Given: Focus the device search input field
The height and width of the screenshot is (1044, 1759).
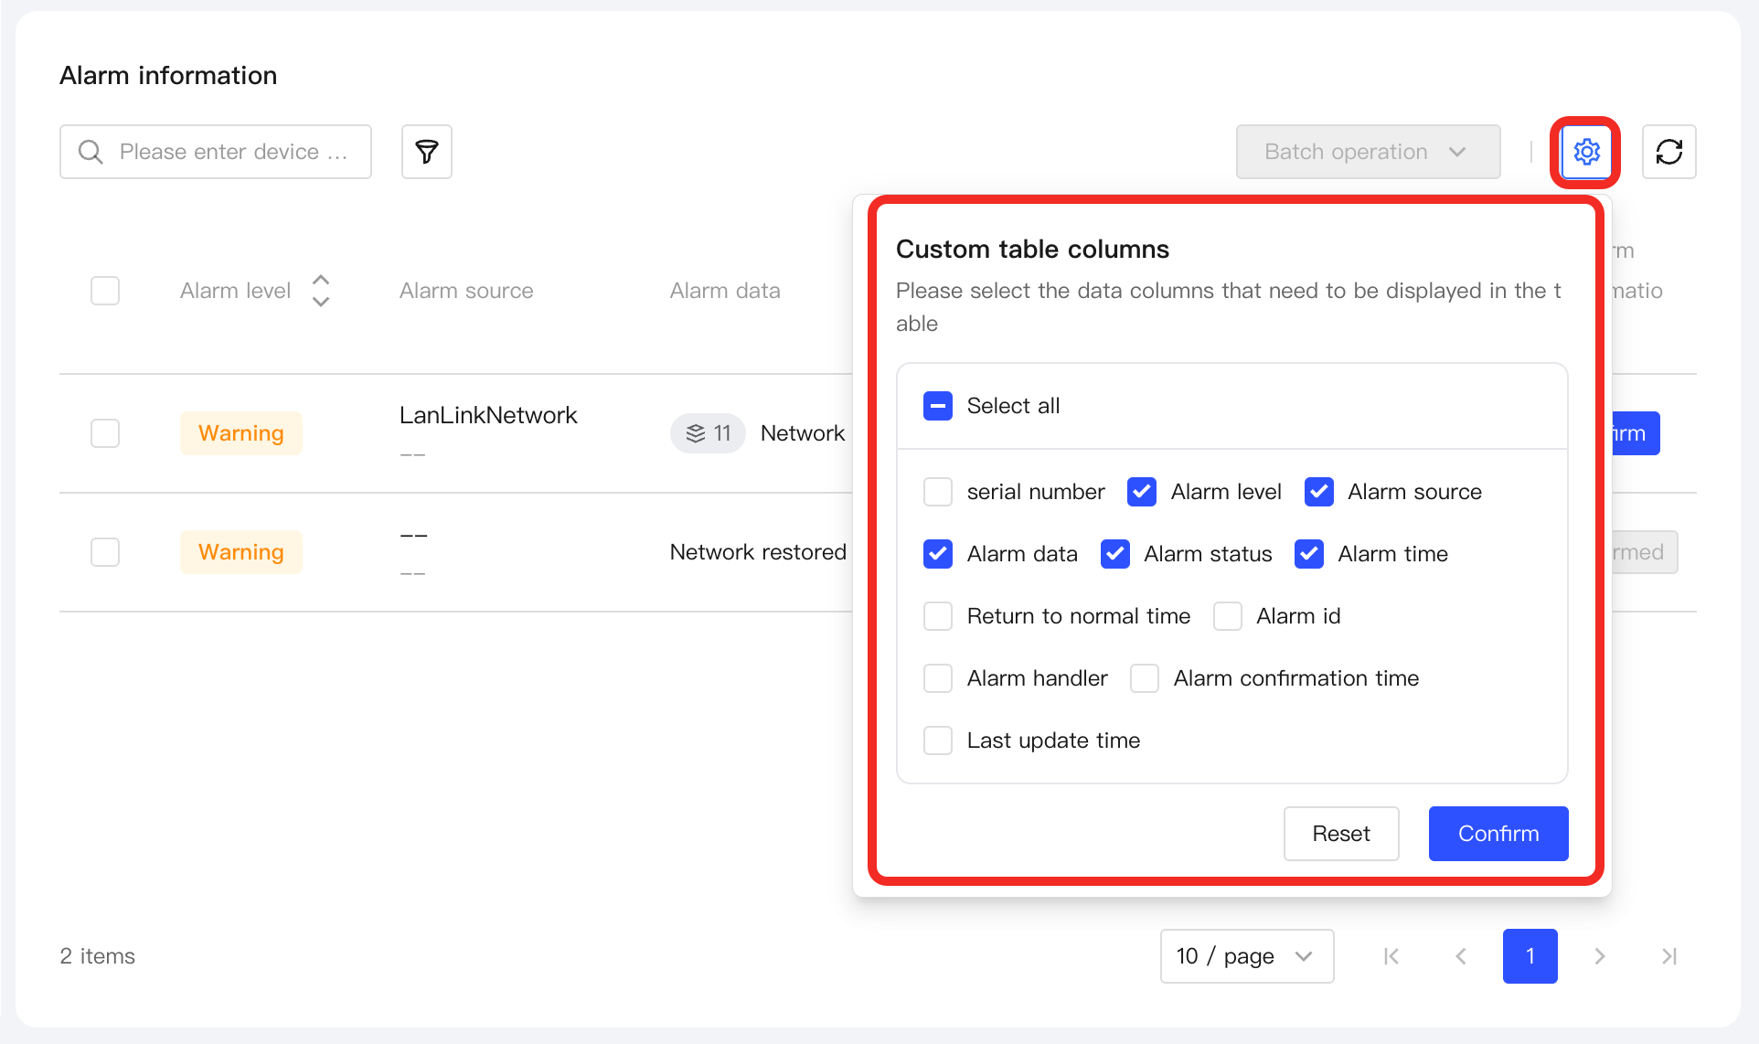Looking at the screenshot, I should [216, 152].
